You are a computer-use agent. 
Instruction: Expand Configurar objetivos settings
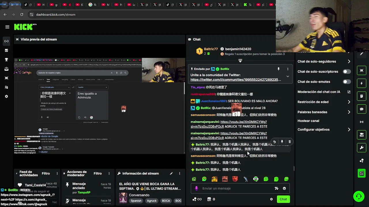(x=349, y=130)
